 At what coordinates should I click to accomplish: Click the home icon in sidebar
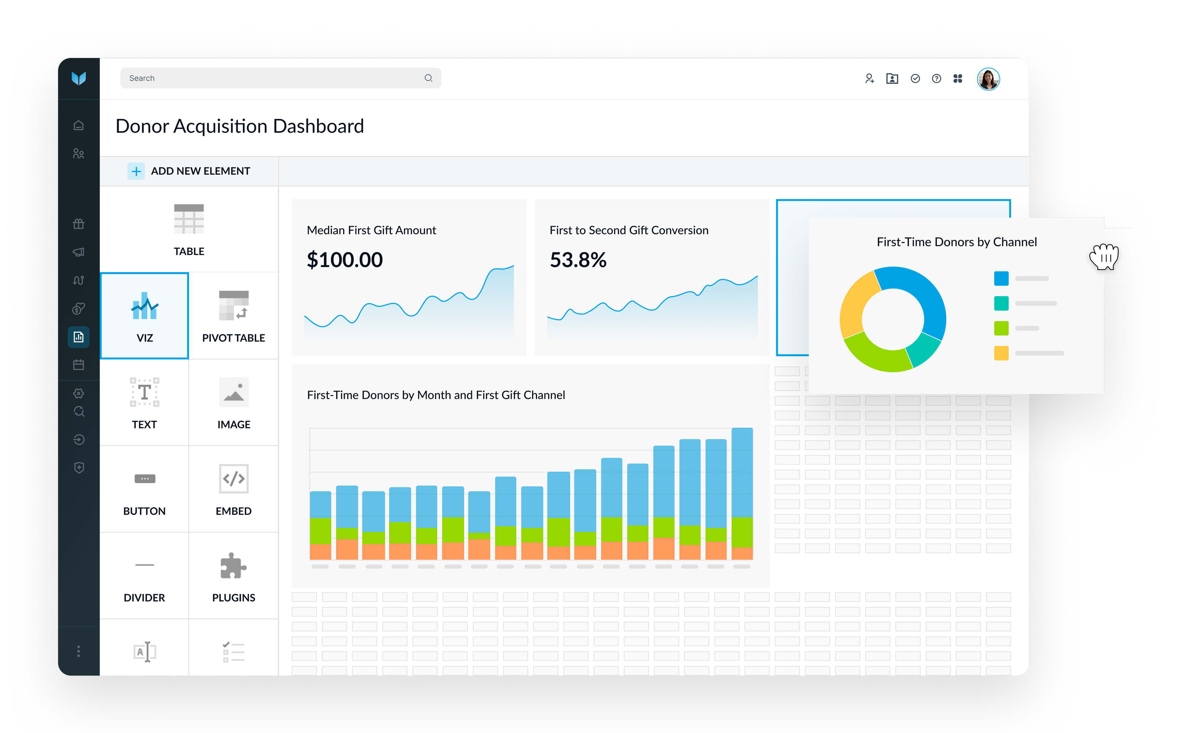click(79, 126)
